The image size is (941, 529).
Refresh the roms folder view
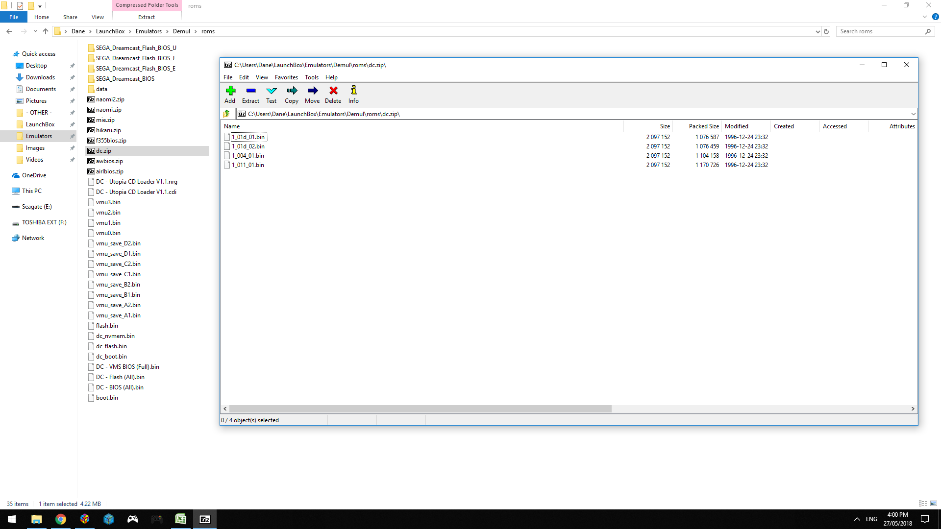click(x=826, y=31)
